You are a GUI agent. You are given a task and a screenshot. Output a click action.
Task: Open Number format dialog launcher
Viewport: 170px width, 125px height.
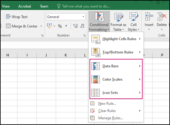click(84, 35)
